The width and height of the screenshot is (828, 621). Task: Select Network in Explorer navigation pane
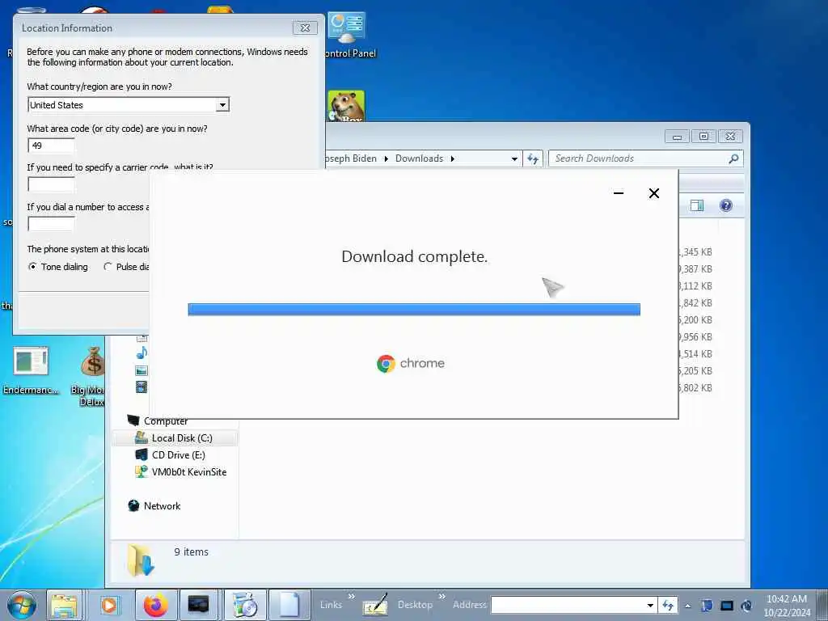(162, 506)
